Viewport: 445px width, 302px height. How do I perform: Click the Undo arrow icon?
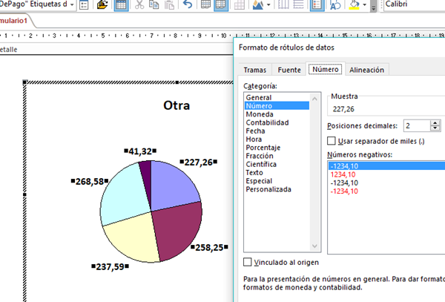tap(188, 5)
